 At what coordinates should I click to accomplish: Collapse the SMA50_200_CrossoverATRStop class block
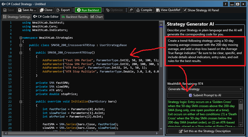click(x=21, y=45)
